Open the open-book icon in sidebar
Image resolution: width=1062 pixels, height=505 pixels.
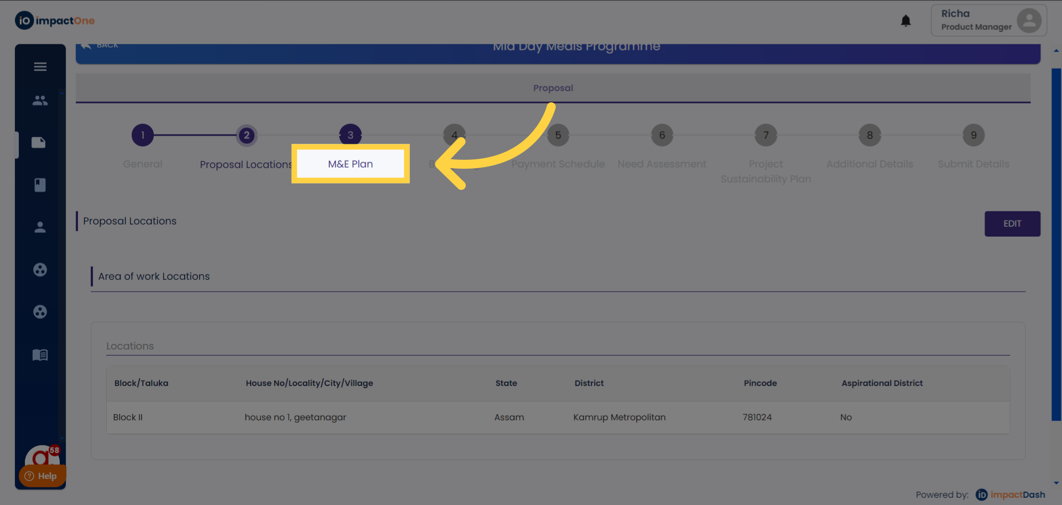(40, 355)
